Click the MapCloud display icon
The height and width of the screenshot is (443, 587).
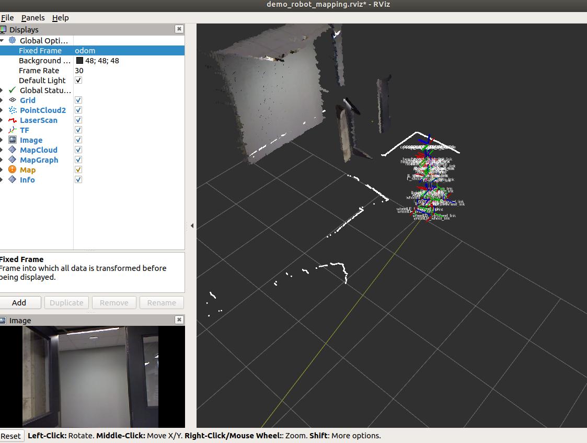tap(13, 150)
